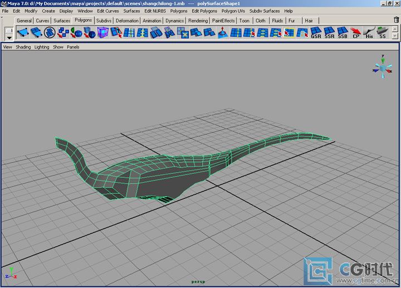The image size is (401, 288).
Task: Click the shelf scroll down arrow
Action: tap(395, 36)
